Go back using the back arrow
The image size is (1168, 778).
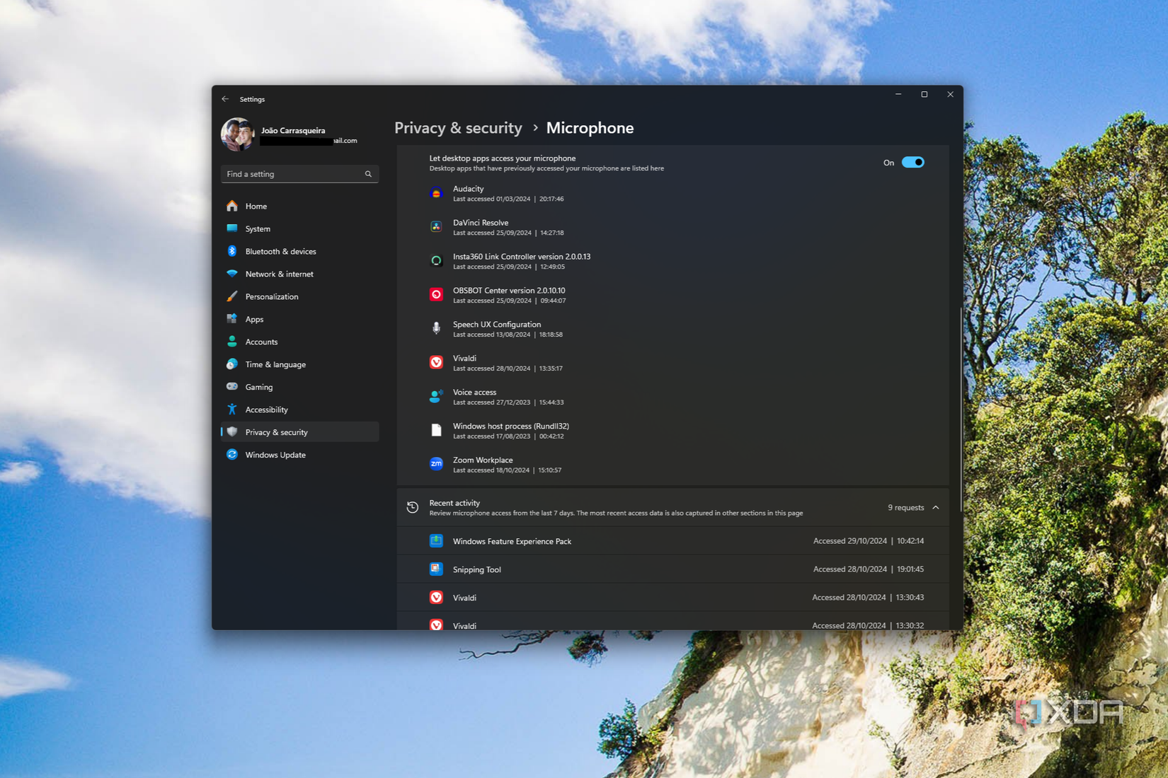click(225, 99)
